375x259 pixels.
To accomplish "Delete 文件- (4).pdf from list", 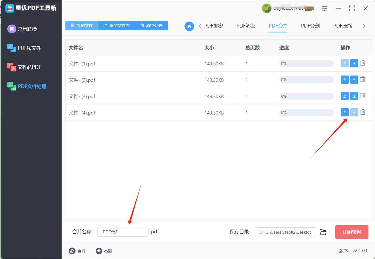I will click(363, 112).
